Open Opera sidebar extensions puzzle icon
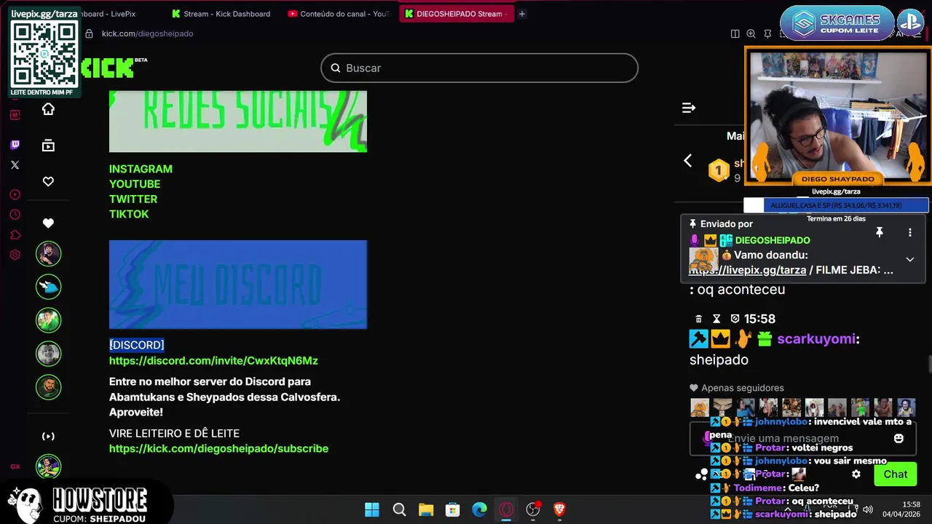Viewport: 932px width, 524px height. 15,235
